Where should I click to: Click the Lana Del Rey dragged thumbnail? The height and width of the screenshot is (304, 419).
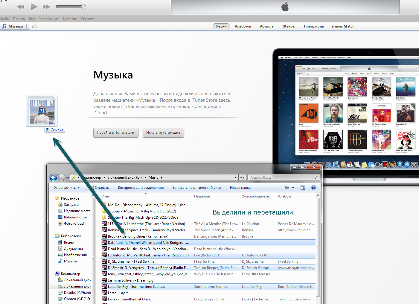pos(42,111)
